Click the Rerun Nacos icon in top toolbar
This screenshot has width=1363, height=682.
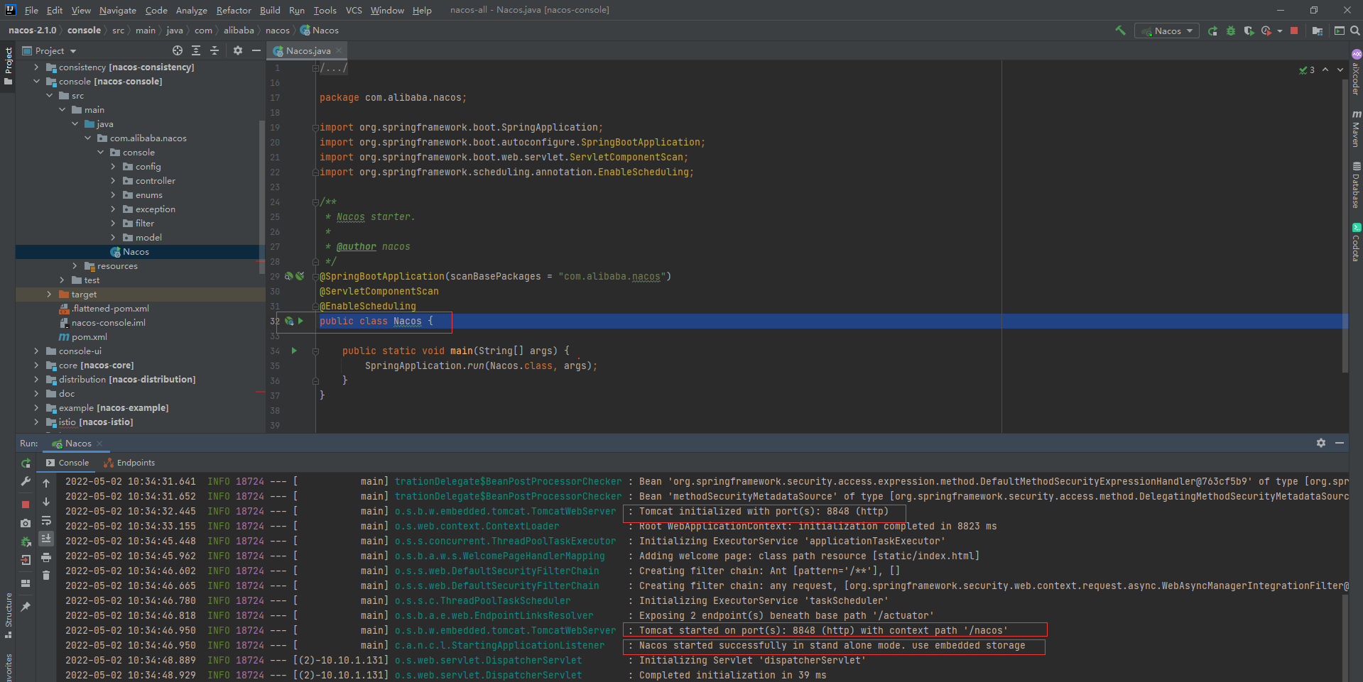1212,31
